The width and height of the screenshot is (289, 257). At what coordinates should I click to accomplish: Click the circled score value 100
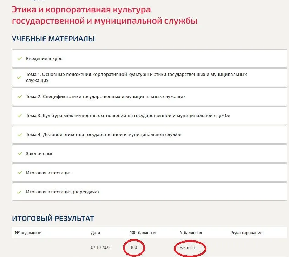coord(133,248)
